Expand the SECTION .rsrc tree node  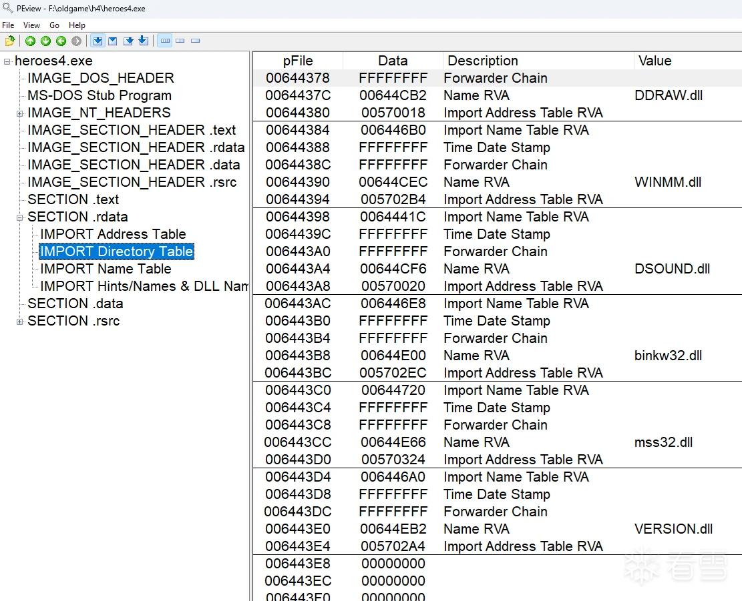19,322
